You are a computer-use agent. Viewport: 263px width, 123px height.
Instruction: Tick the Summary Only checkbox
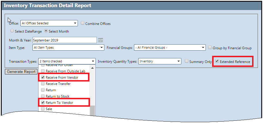click(187, 61)
